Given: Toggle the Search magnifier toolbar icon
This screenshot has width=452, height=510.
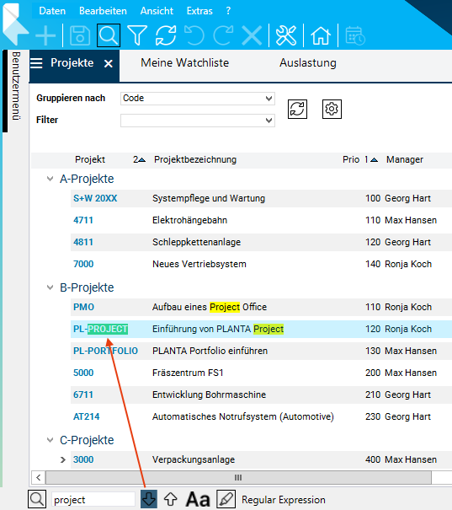Looking at the screenshot, I should point(109,35).
